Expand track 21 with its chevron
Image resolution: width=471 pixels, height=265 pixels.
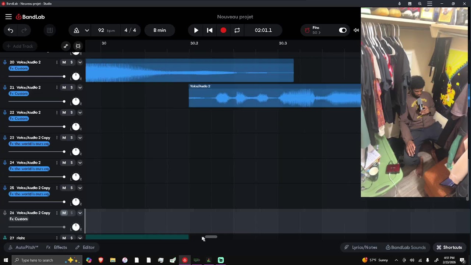pos(80,87)
